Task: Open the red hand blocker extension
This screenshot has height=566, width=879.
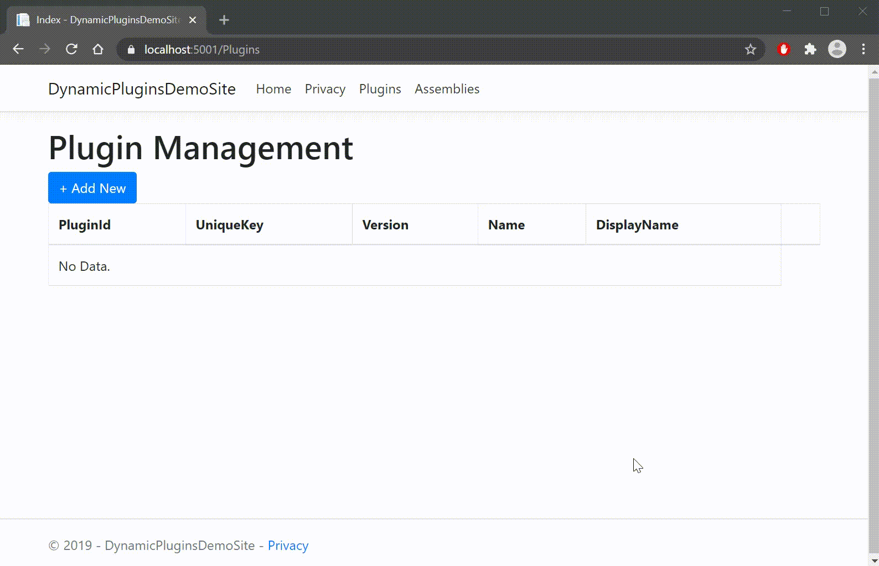Action: click(x=783, y=49)
